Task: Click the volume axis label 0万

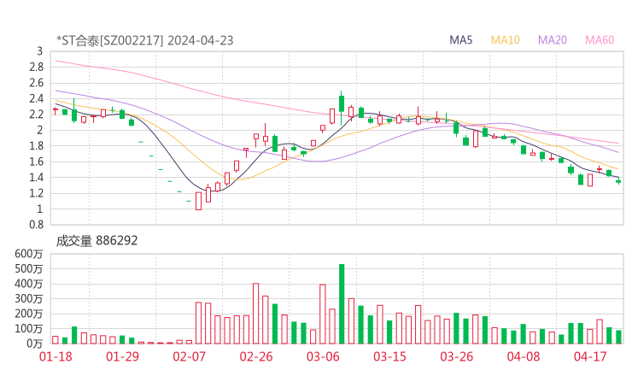Action: point(35,344)
